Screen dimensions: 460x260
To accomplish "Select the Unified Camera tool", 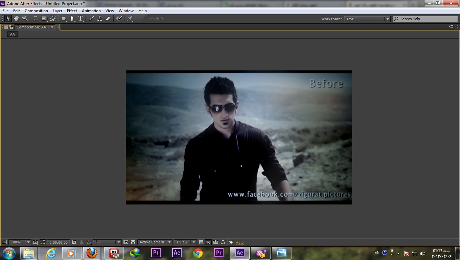I will click(44, 19).
